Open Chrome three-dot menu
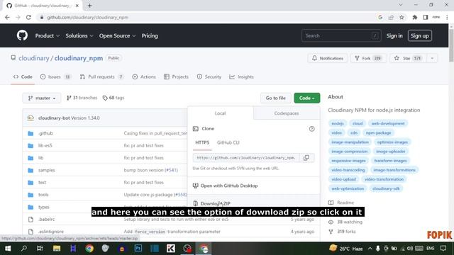The image size is (454, 255). [447, 17]
